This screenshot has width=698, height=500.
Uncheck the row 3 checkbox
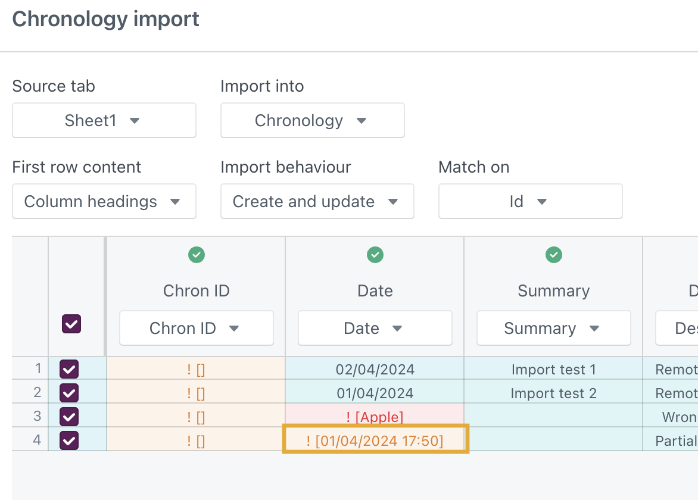(x=70, y=417)
